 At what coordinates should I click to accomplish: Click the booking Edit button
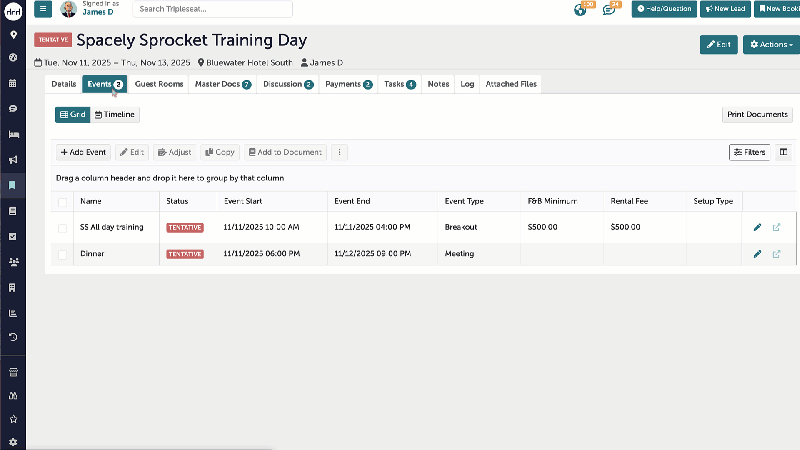coord(719,45)
